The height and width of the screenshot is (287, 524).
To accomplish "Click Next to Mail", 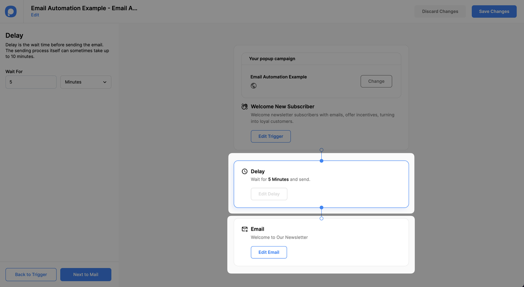I will 86,274.
